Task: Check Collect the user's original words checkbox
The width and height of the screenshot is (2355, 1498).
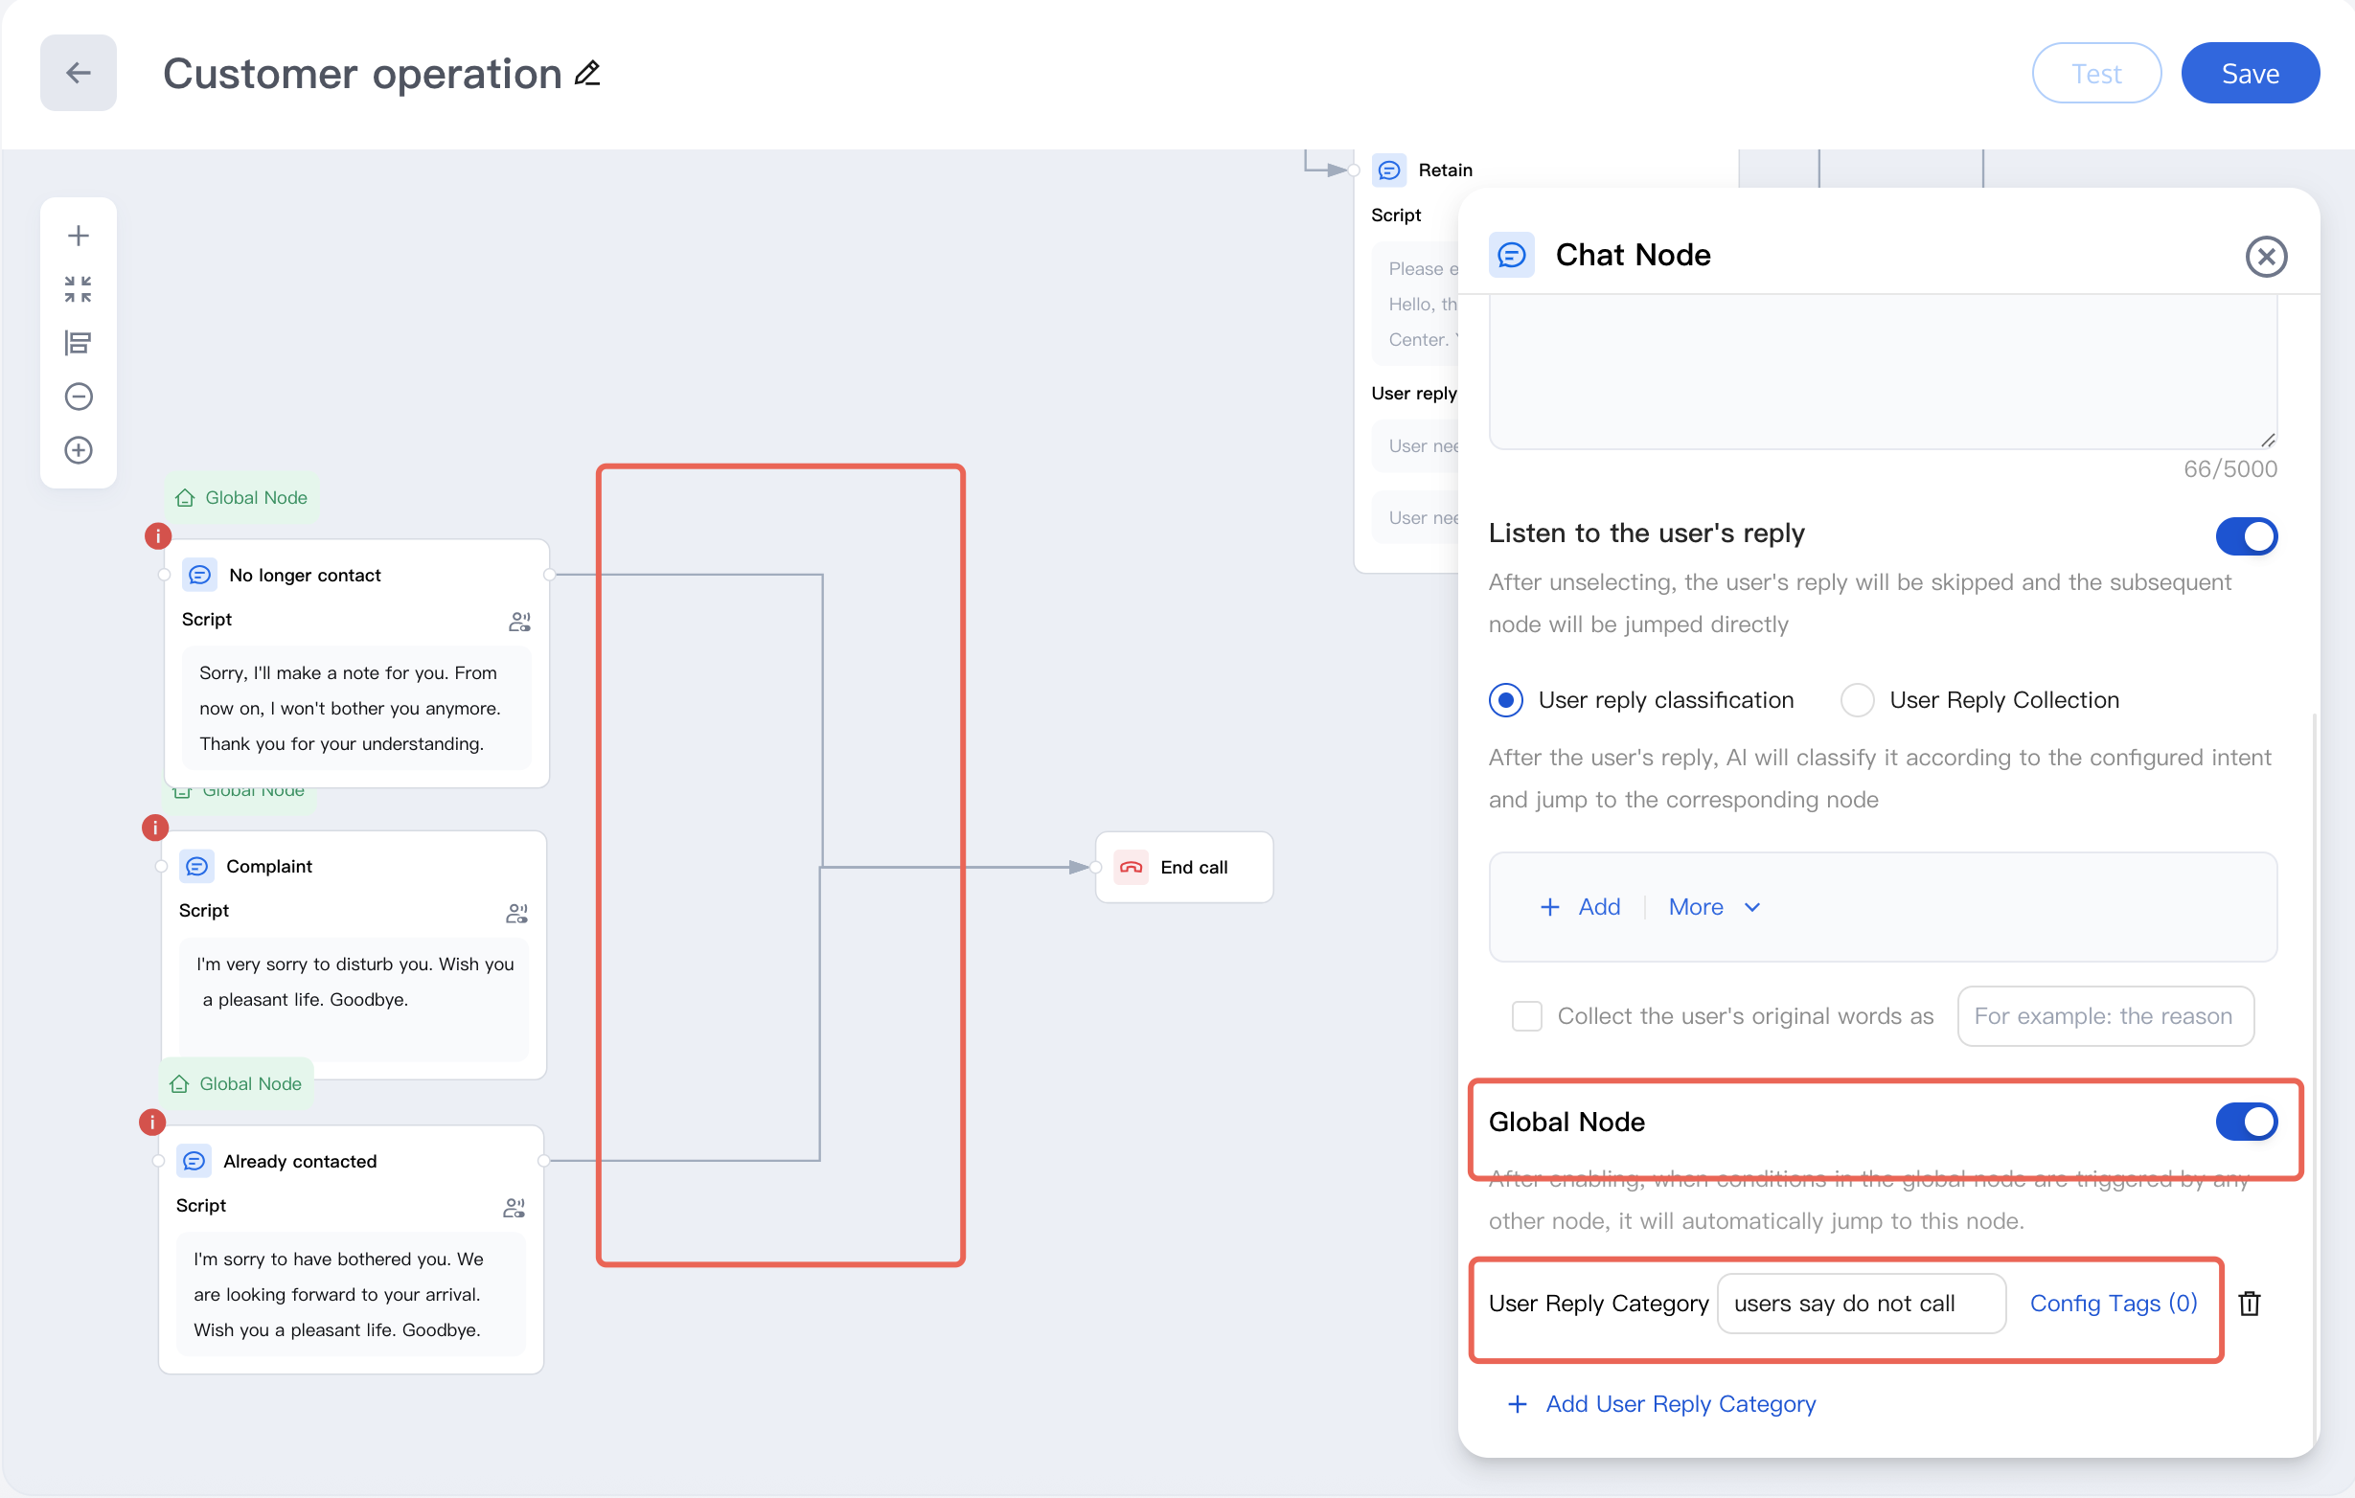Action: pyautogui.click(x=1525, y=1016)
